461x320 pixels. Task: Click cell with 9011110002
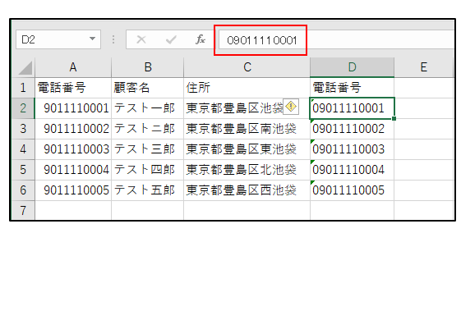tap(73, 129)
